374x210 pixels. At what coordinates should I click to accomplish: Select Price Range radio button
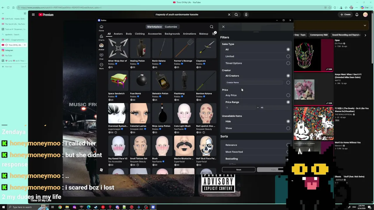point(288,102)
